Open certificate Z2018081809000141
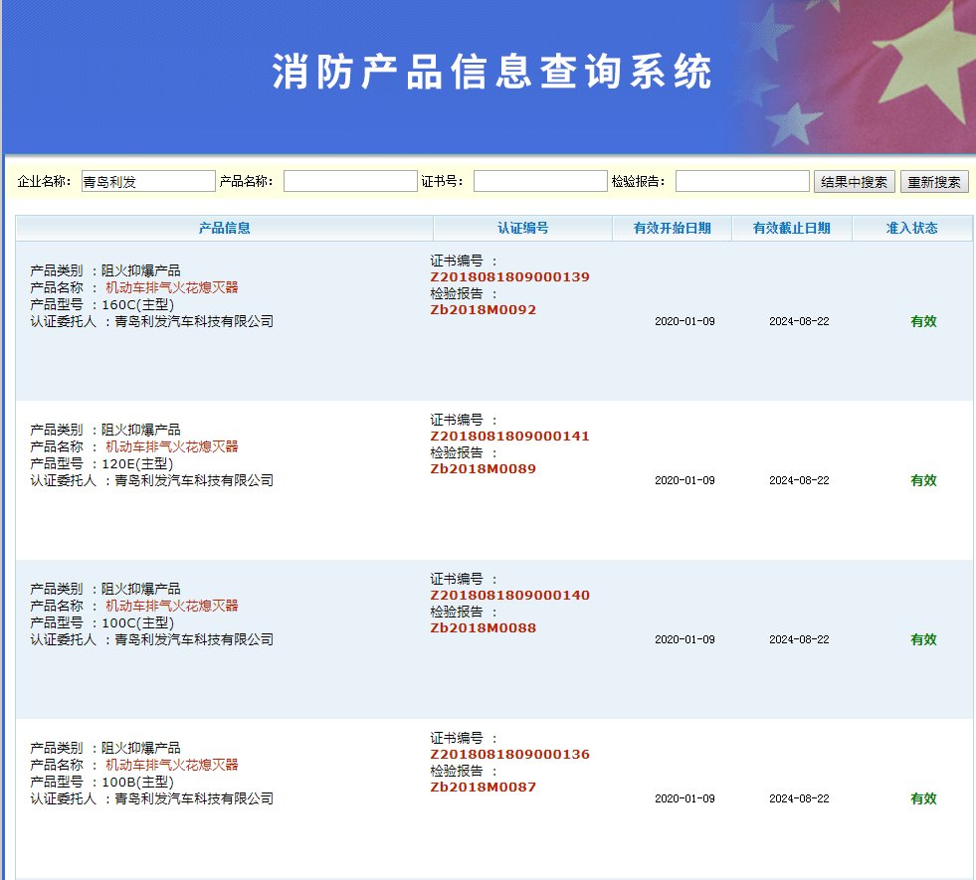This screenshot has height=880, width=976. coord(509,436)
